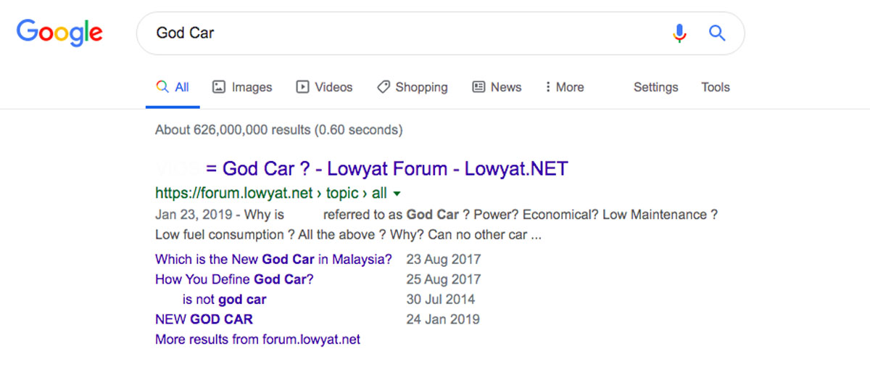Click the All tab magnifier icon
The width and height of the screenshot is (870, 383).
(x=163, y=87)
